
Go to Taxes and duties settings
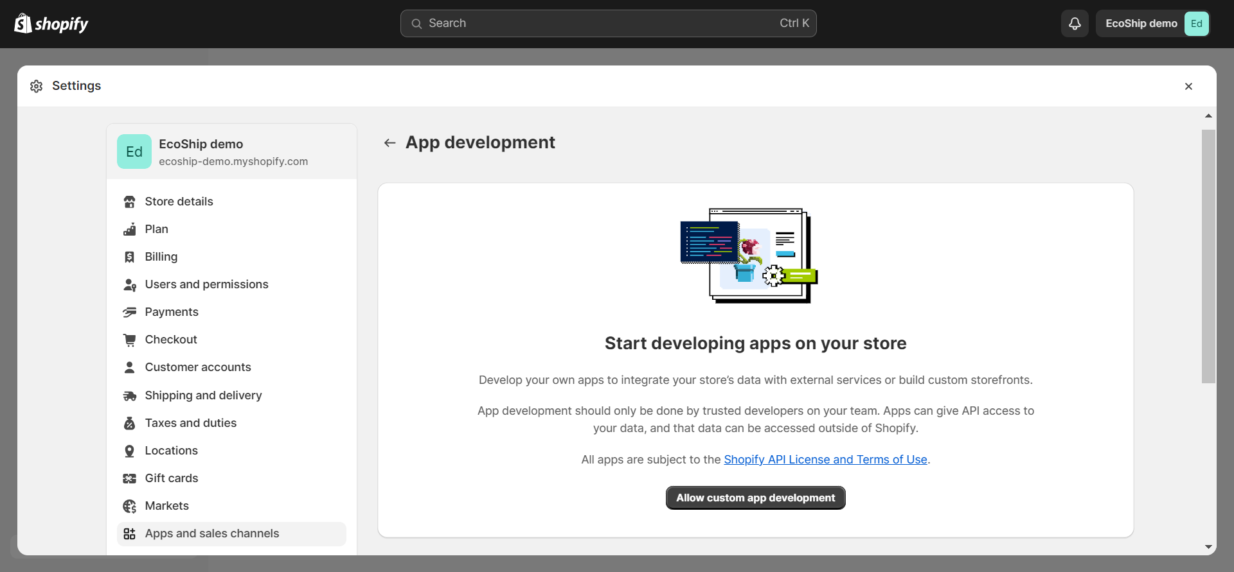pyautogui.click(x=190, y=423)
